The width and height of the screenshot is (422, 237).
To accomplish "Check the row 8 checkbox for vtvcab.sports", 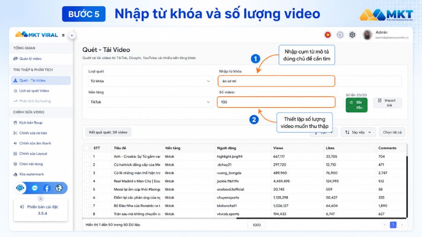I will (x=87, y=214).
